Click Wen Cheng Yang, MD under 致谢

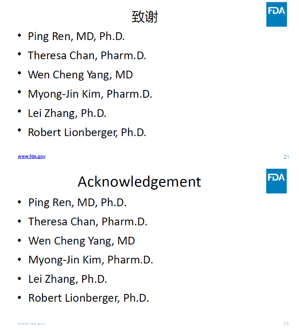[80, 75]
